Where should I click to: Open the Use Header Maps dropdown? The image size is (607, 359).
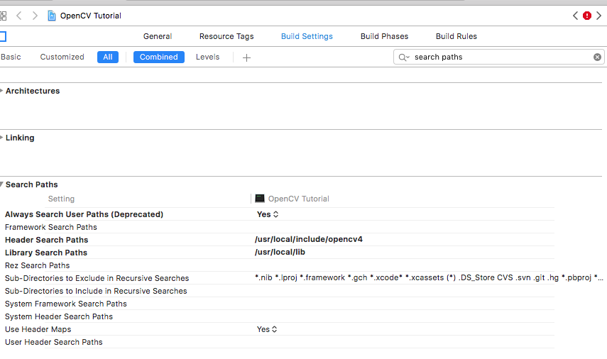268,329
